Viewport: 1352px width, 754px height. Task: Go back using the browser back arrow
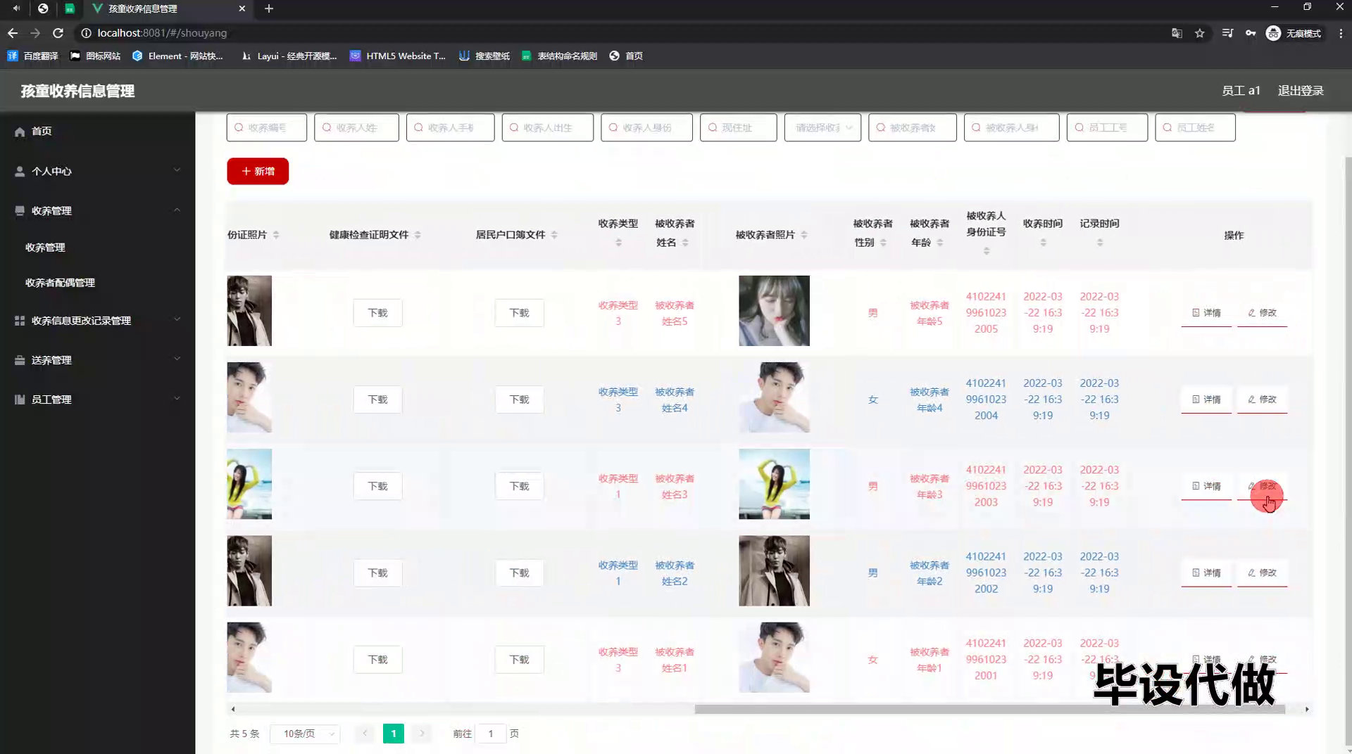tap(13, 33)
